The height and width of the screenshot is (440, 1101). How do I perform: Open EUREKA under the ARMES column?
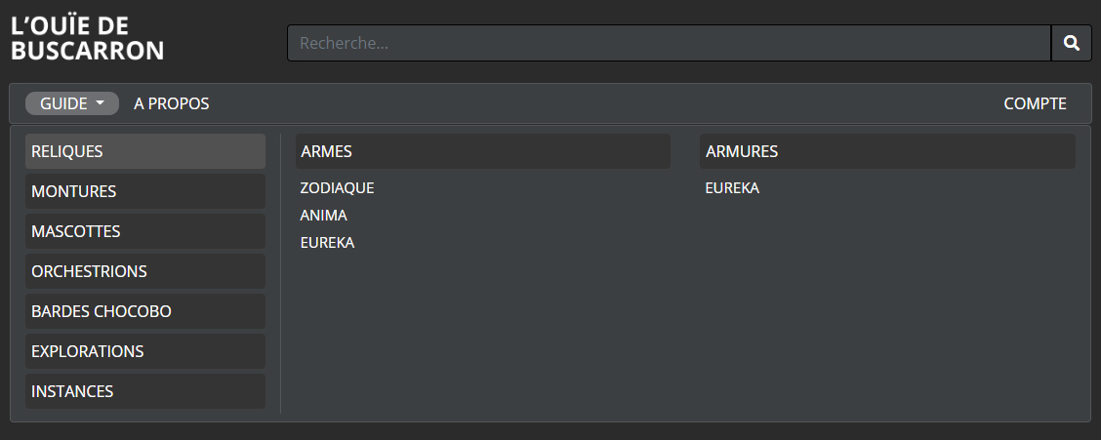(x=327, y=243)
